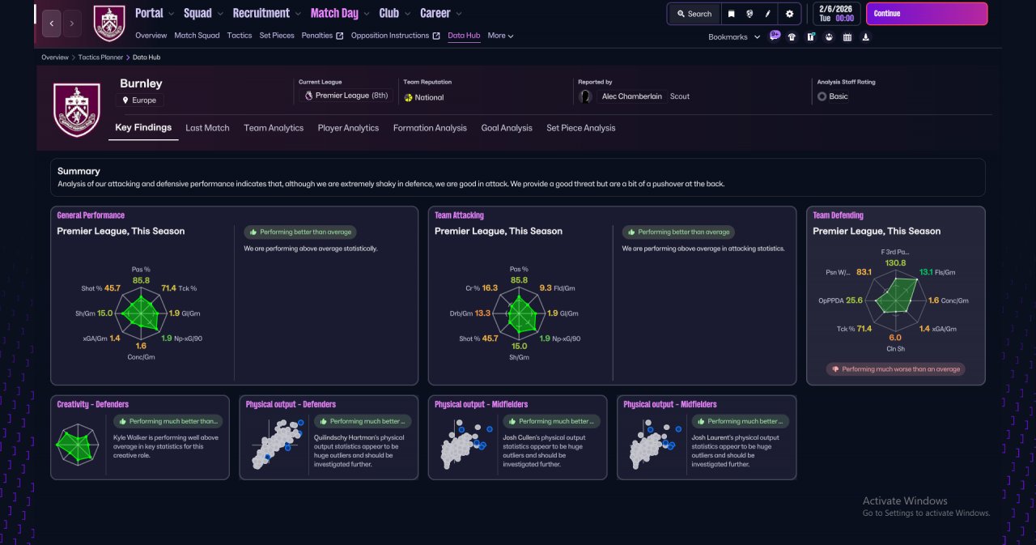Open the settings gear icon
The height and width of the screenshot is (545, 1036).
(x=790, y=14)
